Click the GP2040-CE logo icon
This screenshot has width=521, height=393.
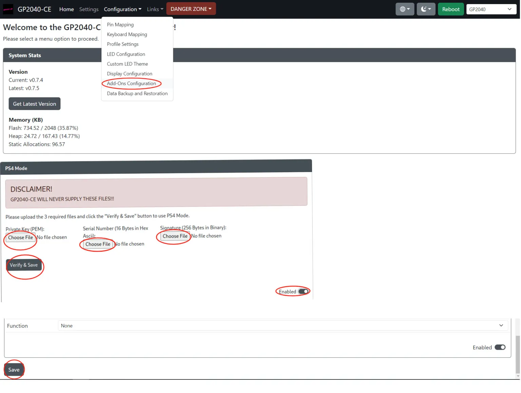[8, 9]
